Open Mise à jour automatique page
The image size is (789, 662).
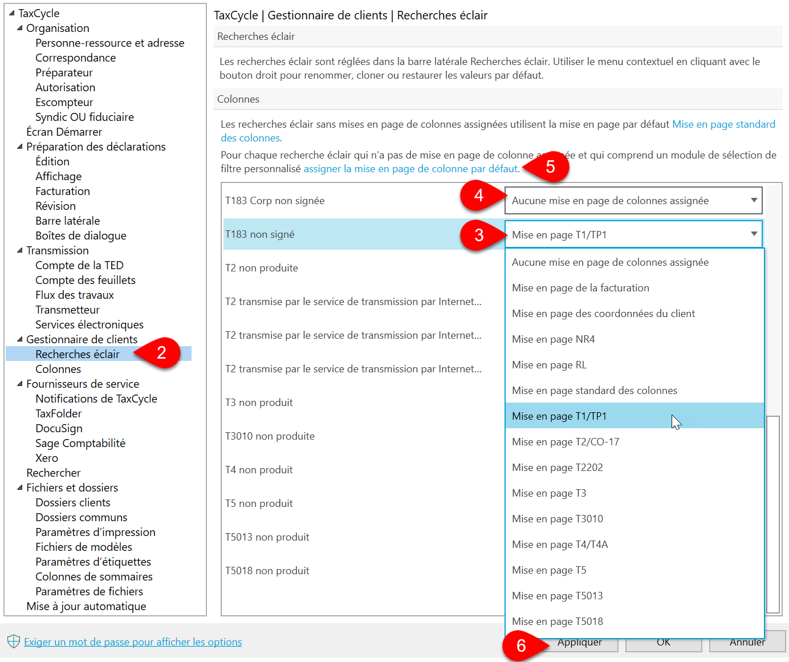tap(86, 606)
